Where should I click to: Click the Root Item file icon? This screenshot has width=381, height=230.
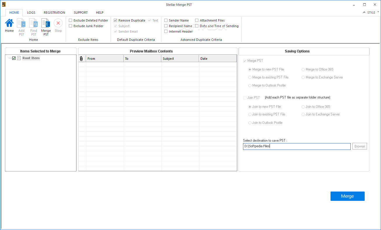coord(19,58)
